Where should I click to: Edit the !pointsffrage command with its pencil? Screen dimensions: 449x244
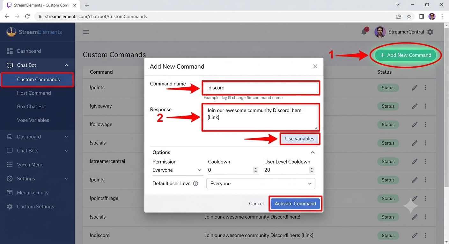click(415, 198)
